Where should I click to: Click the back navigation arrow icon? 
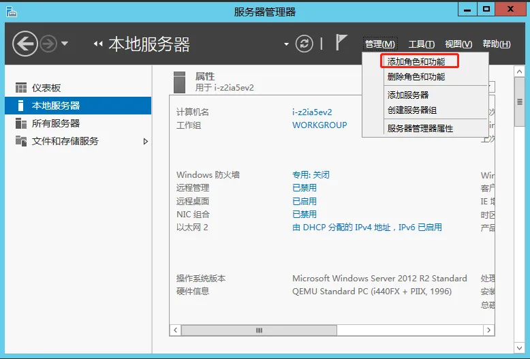pyautogui.click(x=25, y=44)
